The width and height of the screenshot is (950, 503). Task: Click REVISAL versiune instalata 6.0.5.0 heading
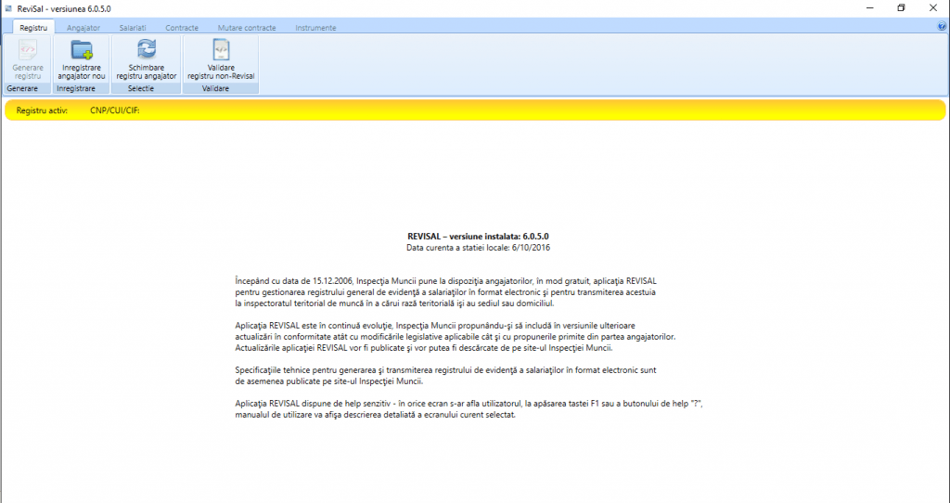[x=478, y=237]
